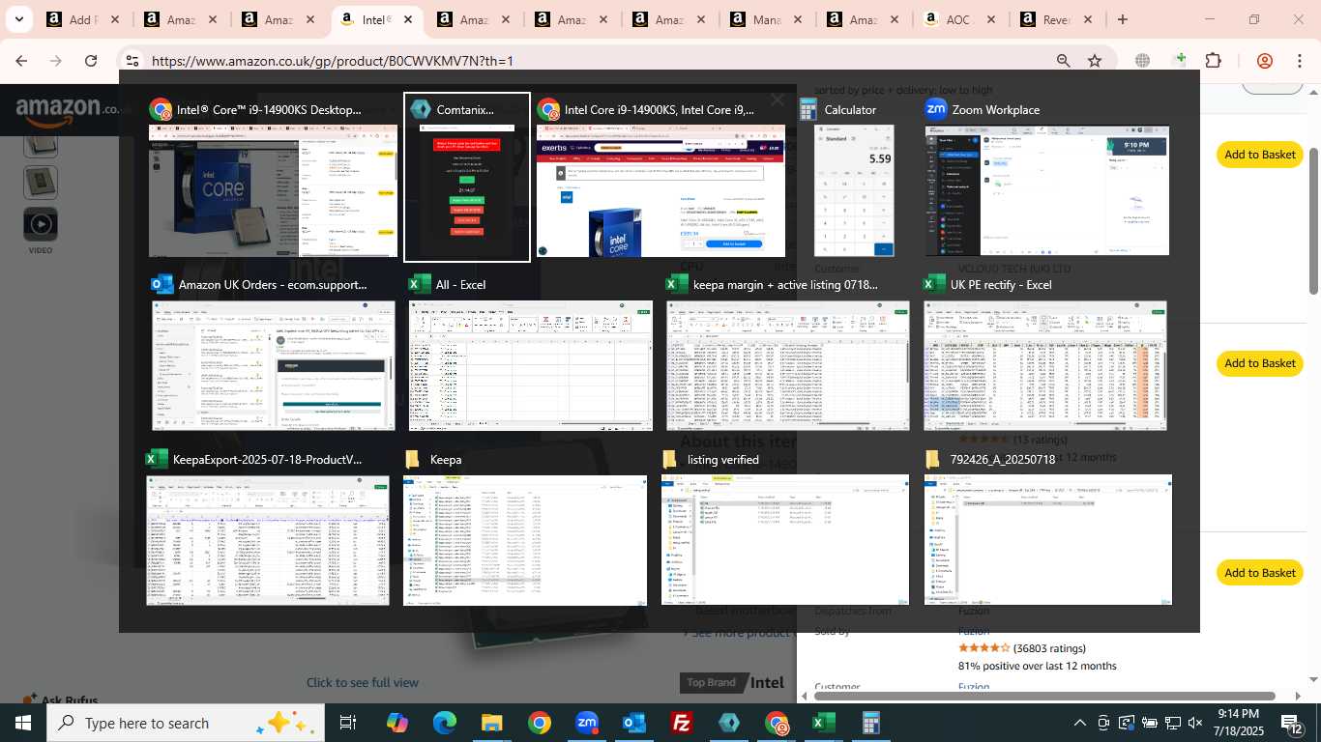Click the 'Click to see full view' link
The width and height of the screenshot is (1321, 742).
point(363,682)
